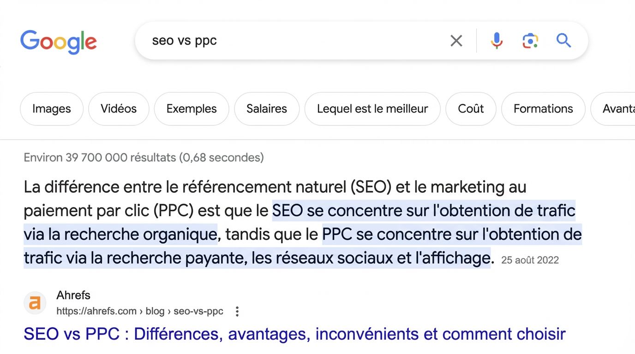Select the Images filter chip
The image size is (635, 354).
point(51,109)
